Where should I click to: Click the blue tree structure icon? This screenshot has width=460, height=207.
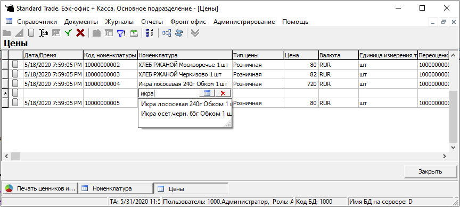167,33
